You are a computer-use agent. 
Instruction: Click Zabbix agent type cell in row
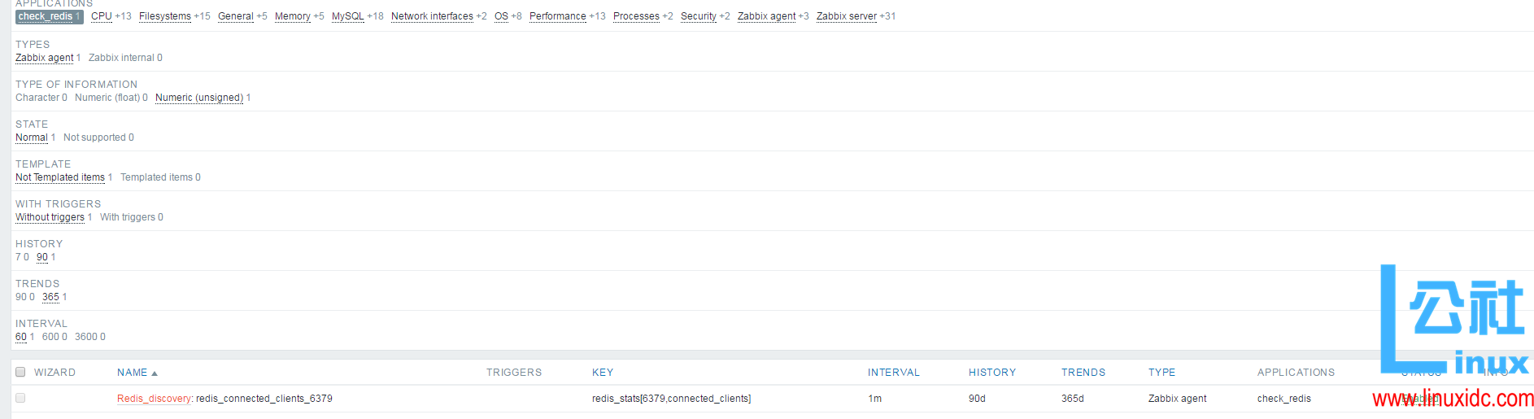[x=1177, y=399]
